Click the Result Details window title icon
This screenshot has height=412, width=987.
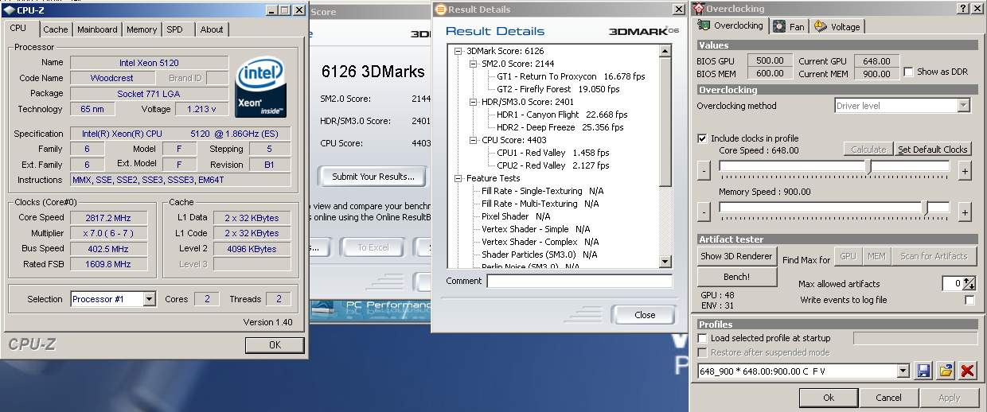click(440, 10)
